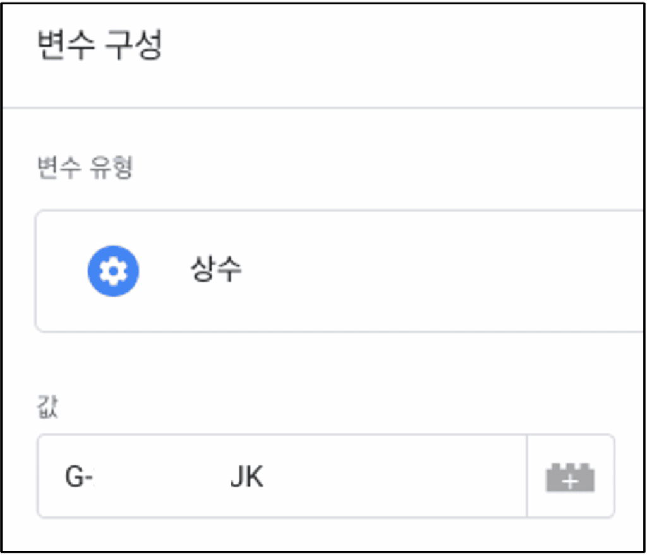Open the 변수 유형 selection card
This screenshot has width=647, height=555.
[x=341, y=271]
